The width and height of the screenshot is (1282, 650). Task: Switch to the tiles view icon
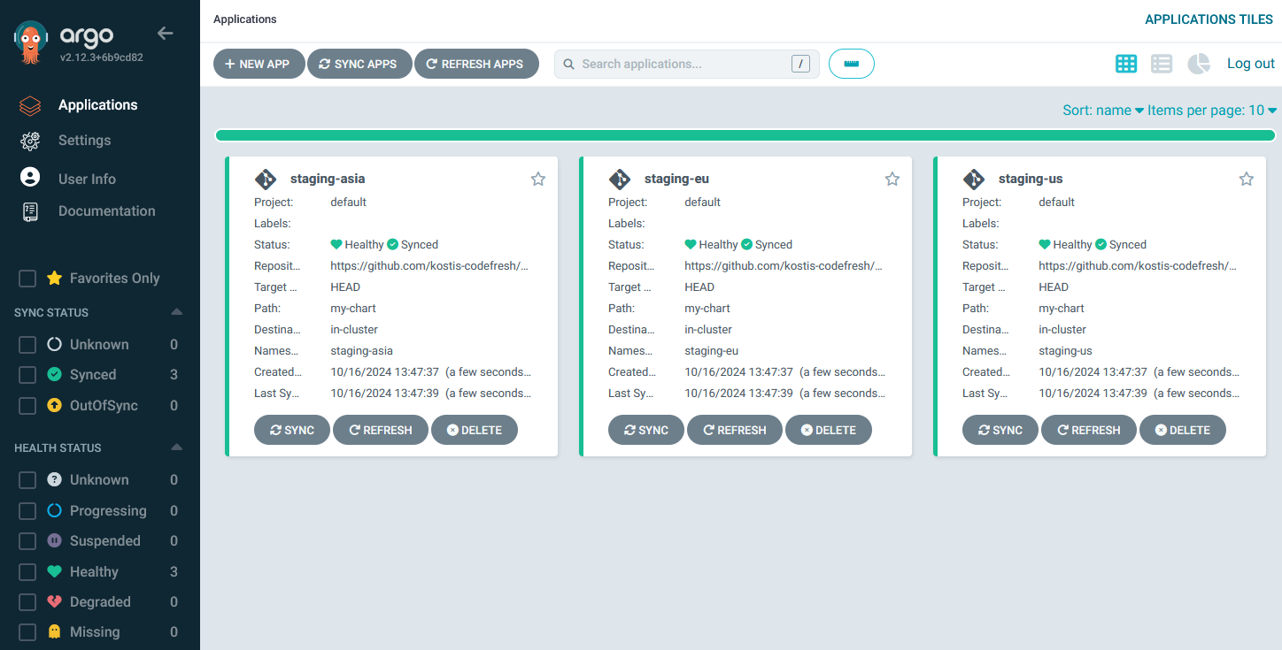tap(1125, 63)
